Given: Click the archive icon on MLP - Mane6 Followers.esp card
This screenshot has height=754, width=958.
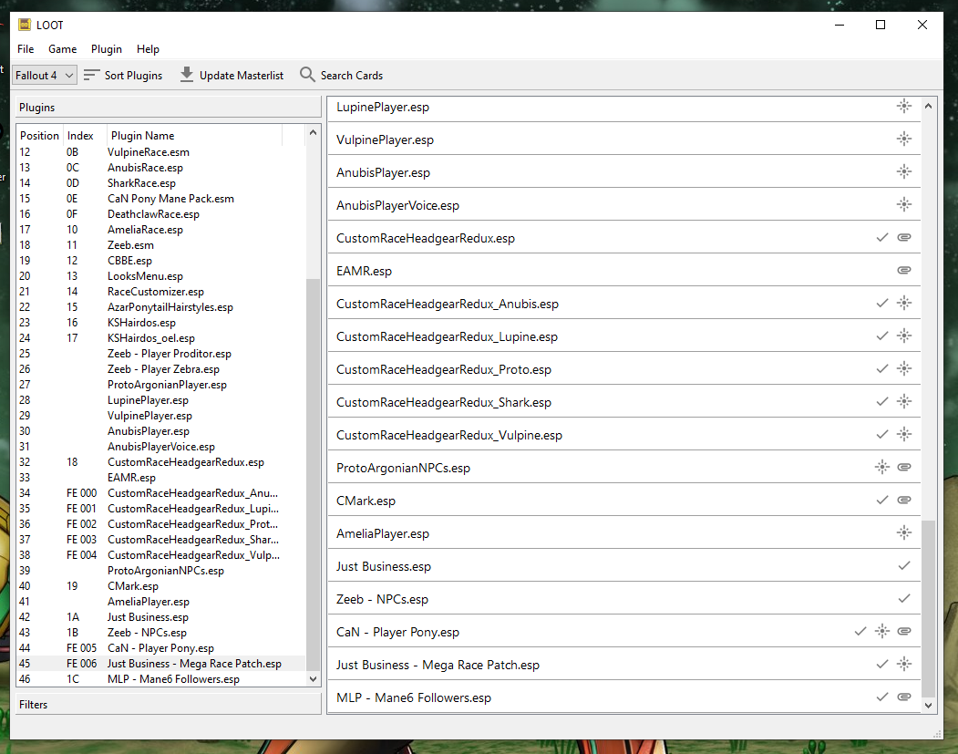Looking at the screenshot, I should 904,697.
